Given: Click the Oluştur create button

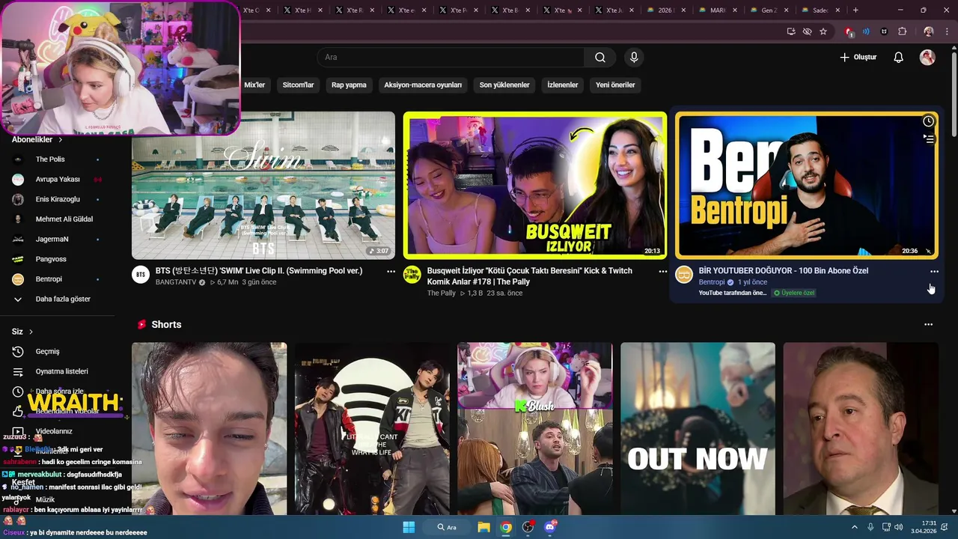Looking at the screenshot, I should click(858, 58).
